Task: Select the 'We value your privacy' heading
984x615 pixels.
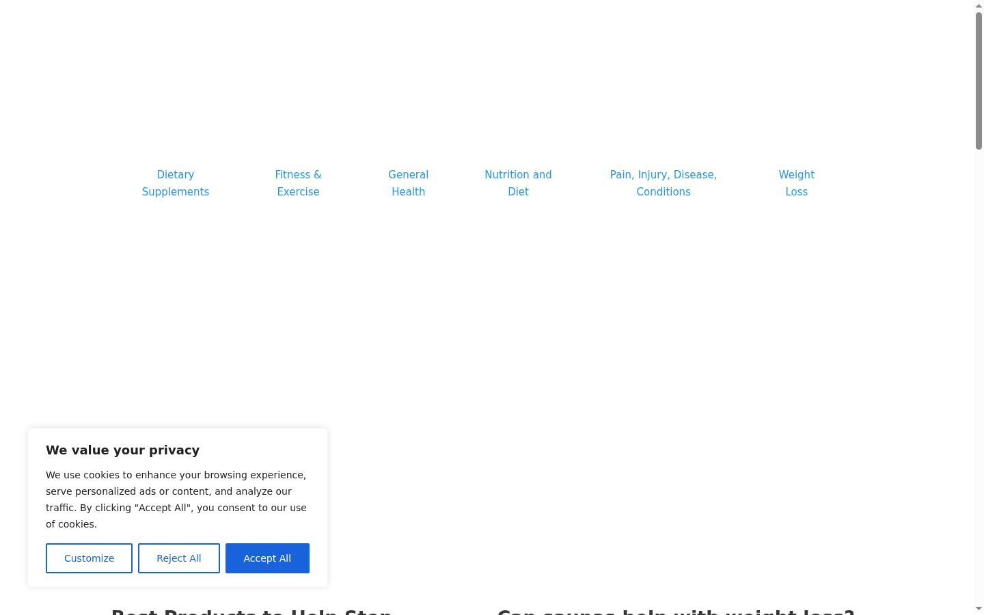Action: coord(123,450)
